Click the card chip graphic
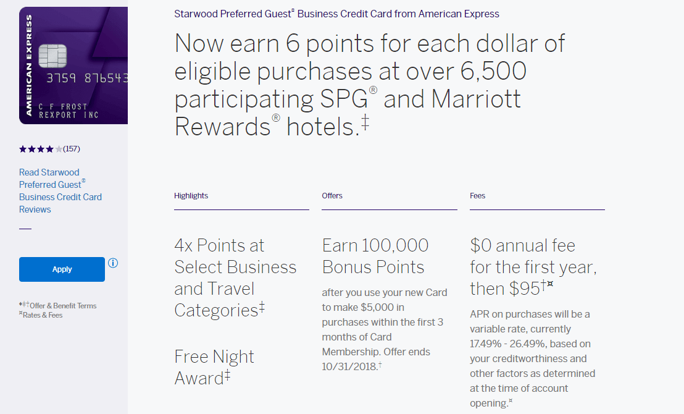The height and width of the screenshot is (414, 684). (52, 56)
